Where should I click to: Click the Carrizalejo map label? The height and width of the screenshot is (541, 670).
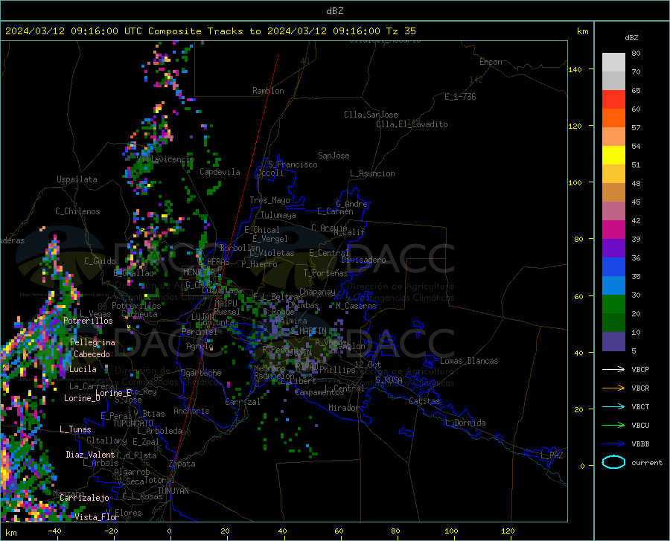pos(84,498)
